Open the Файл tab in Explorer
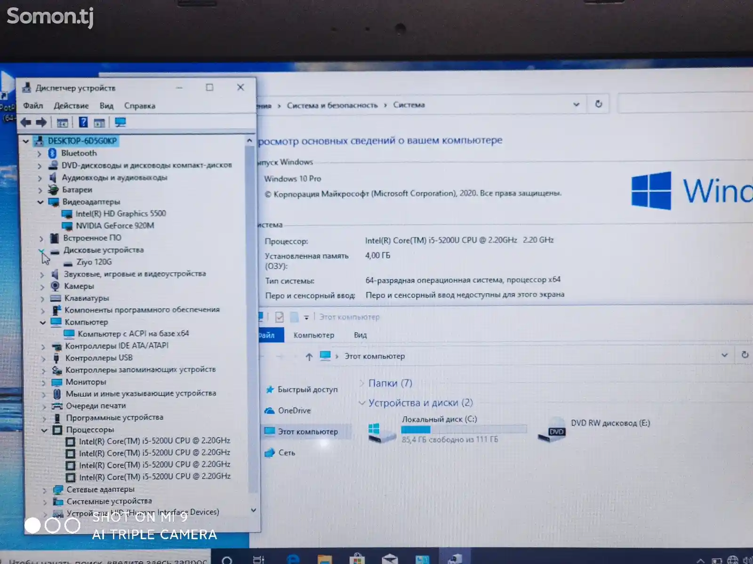Image resolution: width=753 pixels, height=564 pixels. tap(270, 335)
